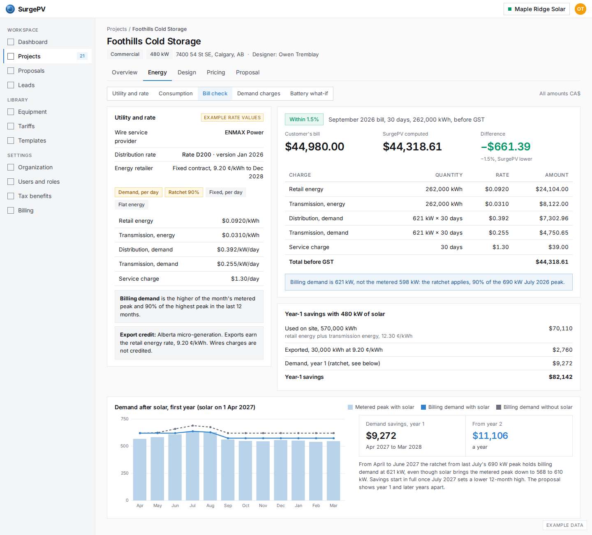This screenshot has height=535, width=592.
Task: Click the Billing demand without solar legend swatch
Action: tap(499, 407)
